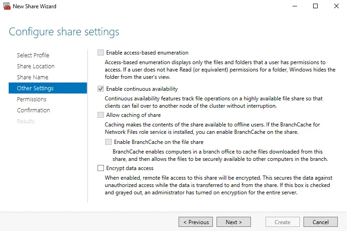Switch to the Share Name step
Screen dimensions: 347x231
pos(33,77)
